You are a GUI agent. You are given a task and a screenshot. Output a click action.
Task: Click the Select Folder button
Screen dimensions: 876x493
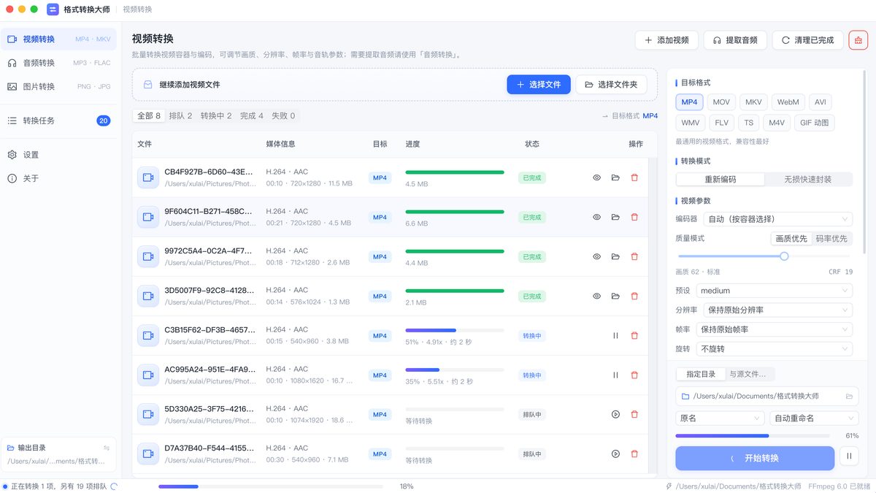click(611, 85)
